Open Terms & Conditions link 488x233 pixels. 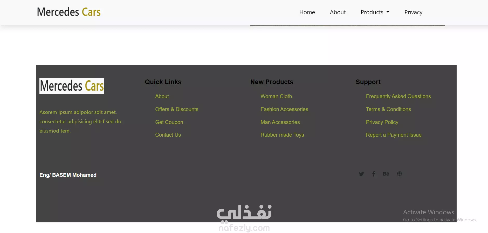388,109
